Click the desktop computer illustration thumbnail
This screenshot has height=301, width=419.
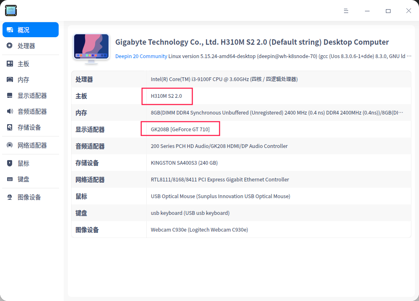point(91,49)
